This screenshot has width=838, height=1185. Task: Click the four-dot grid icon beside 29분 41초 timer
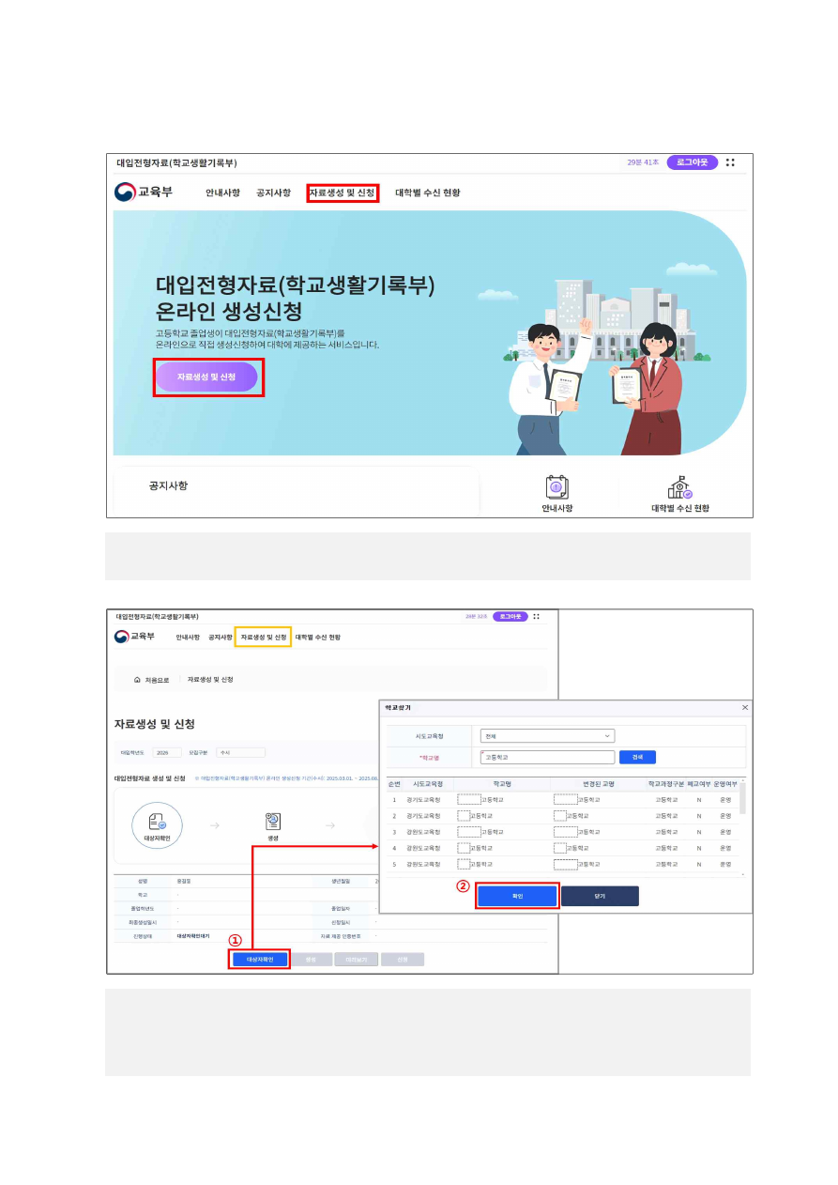[x=730, y=162]
